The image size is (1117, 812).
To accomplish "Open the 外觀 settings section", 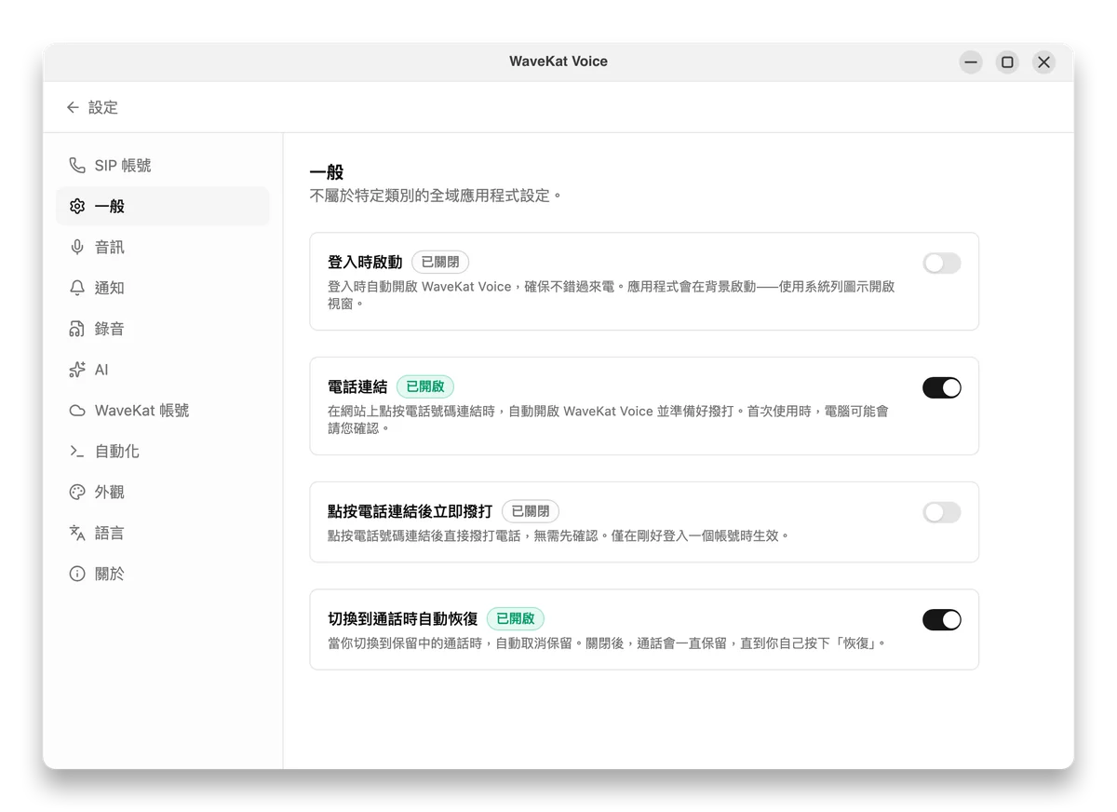I will point(163,493).
